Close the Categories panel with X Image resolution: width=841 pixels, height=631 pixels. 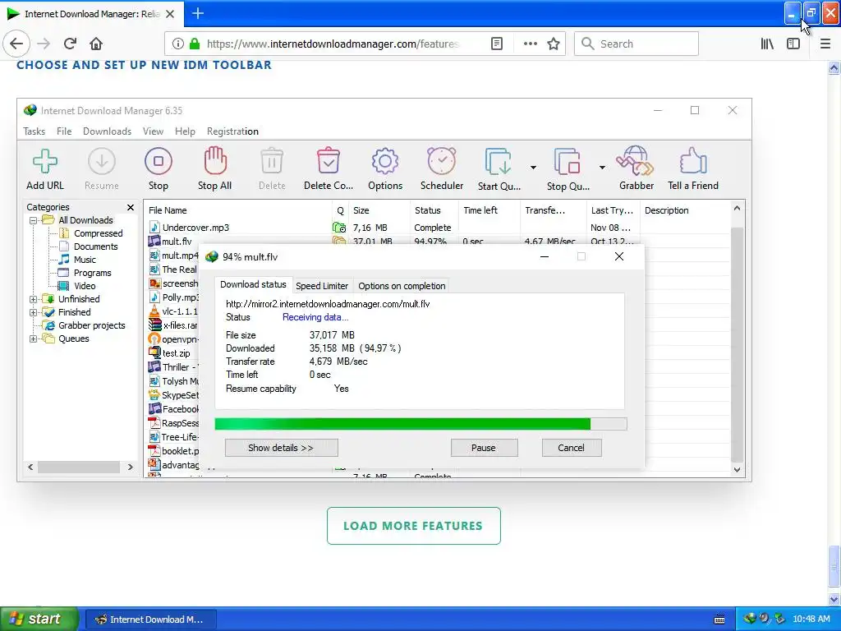[131, 207]
